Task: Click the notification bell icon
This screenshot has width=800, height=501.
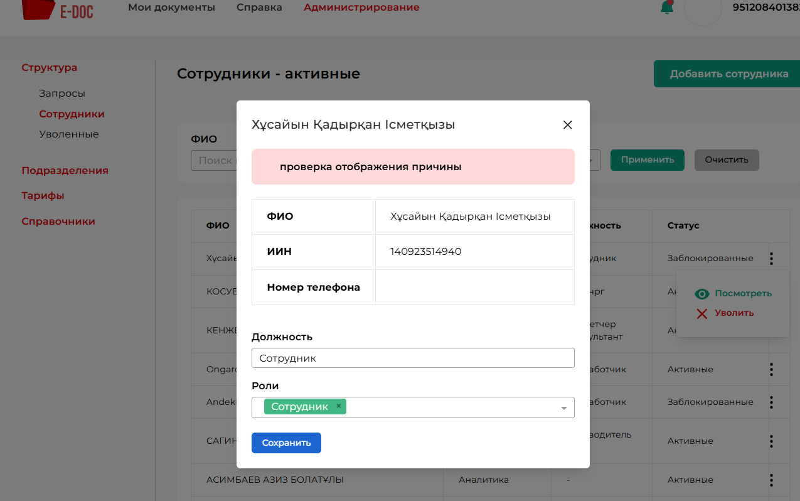Action: click(x=667, y=8)
